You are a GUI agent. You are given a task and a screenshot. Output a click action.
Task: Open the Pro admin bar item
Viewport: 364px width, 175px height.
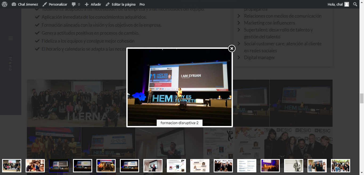pos(142,4)
